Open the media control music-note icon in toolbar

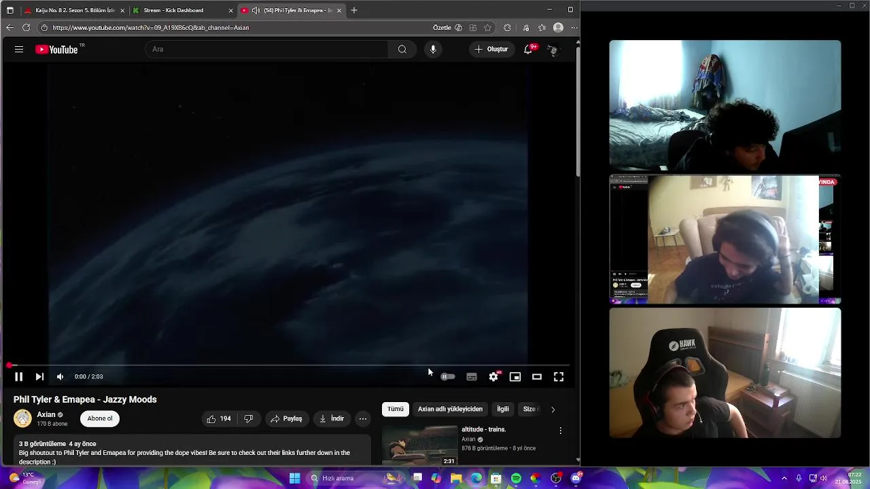point(526,28)
